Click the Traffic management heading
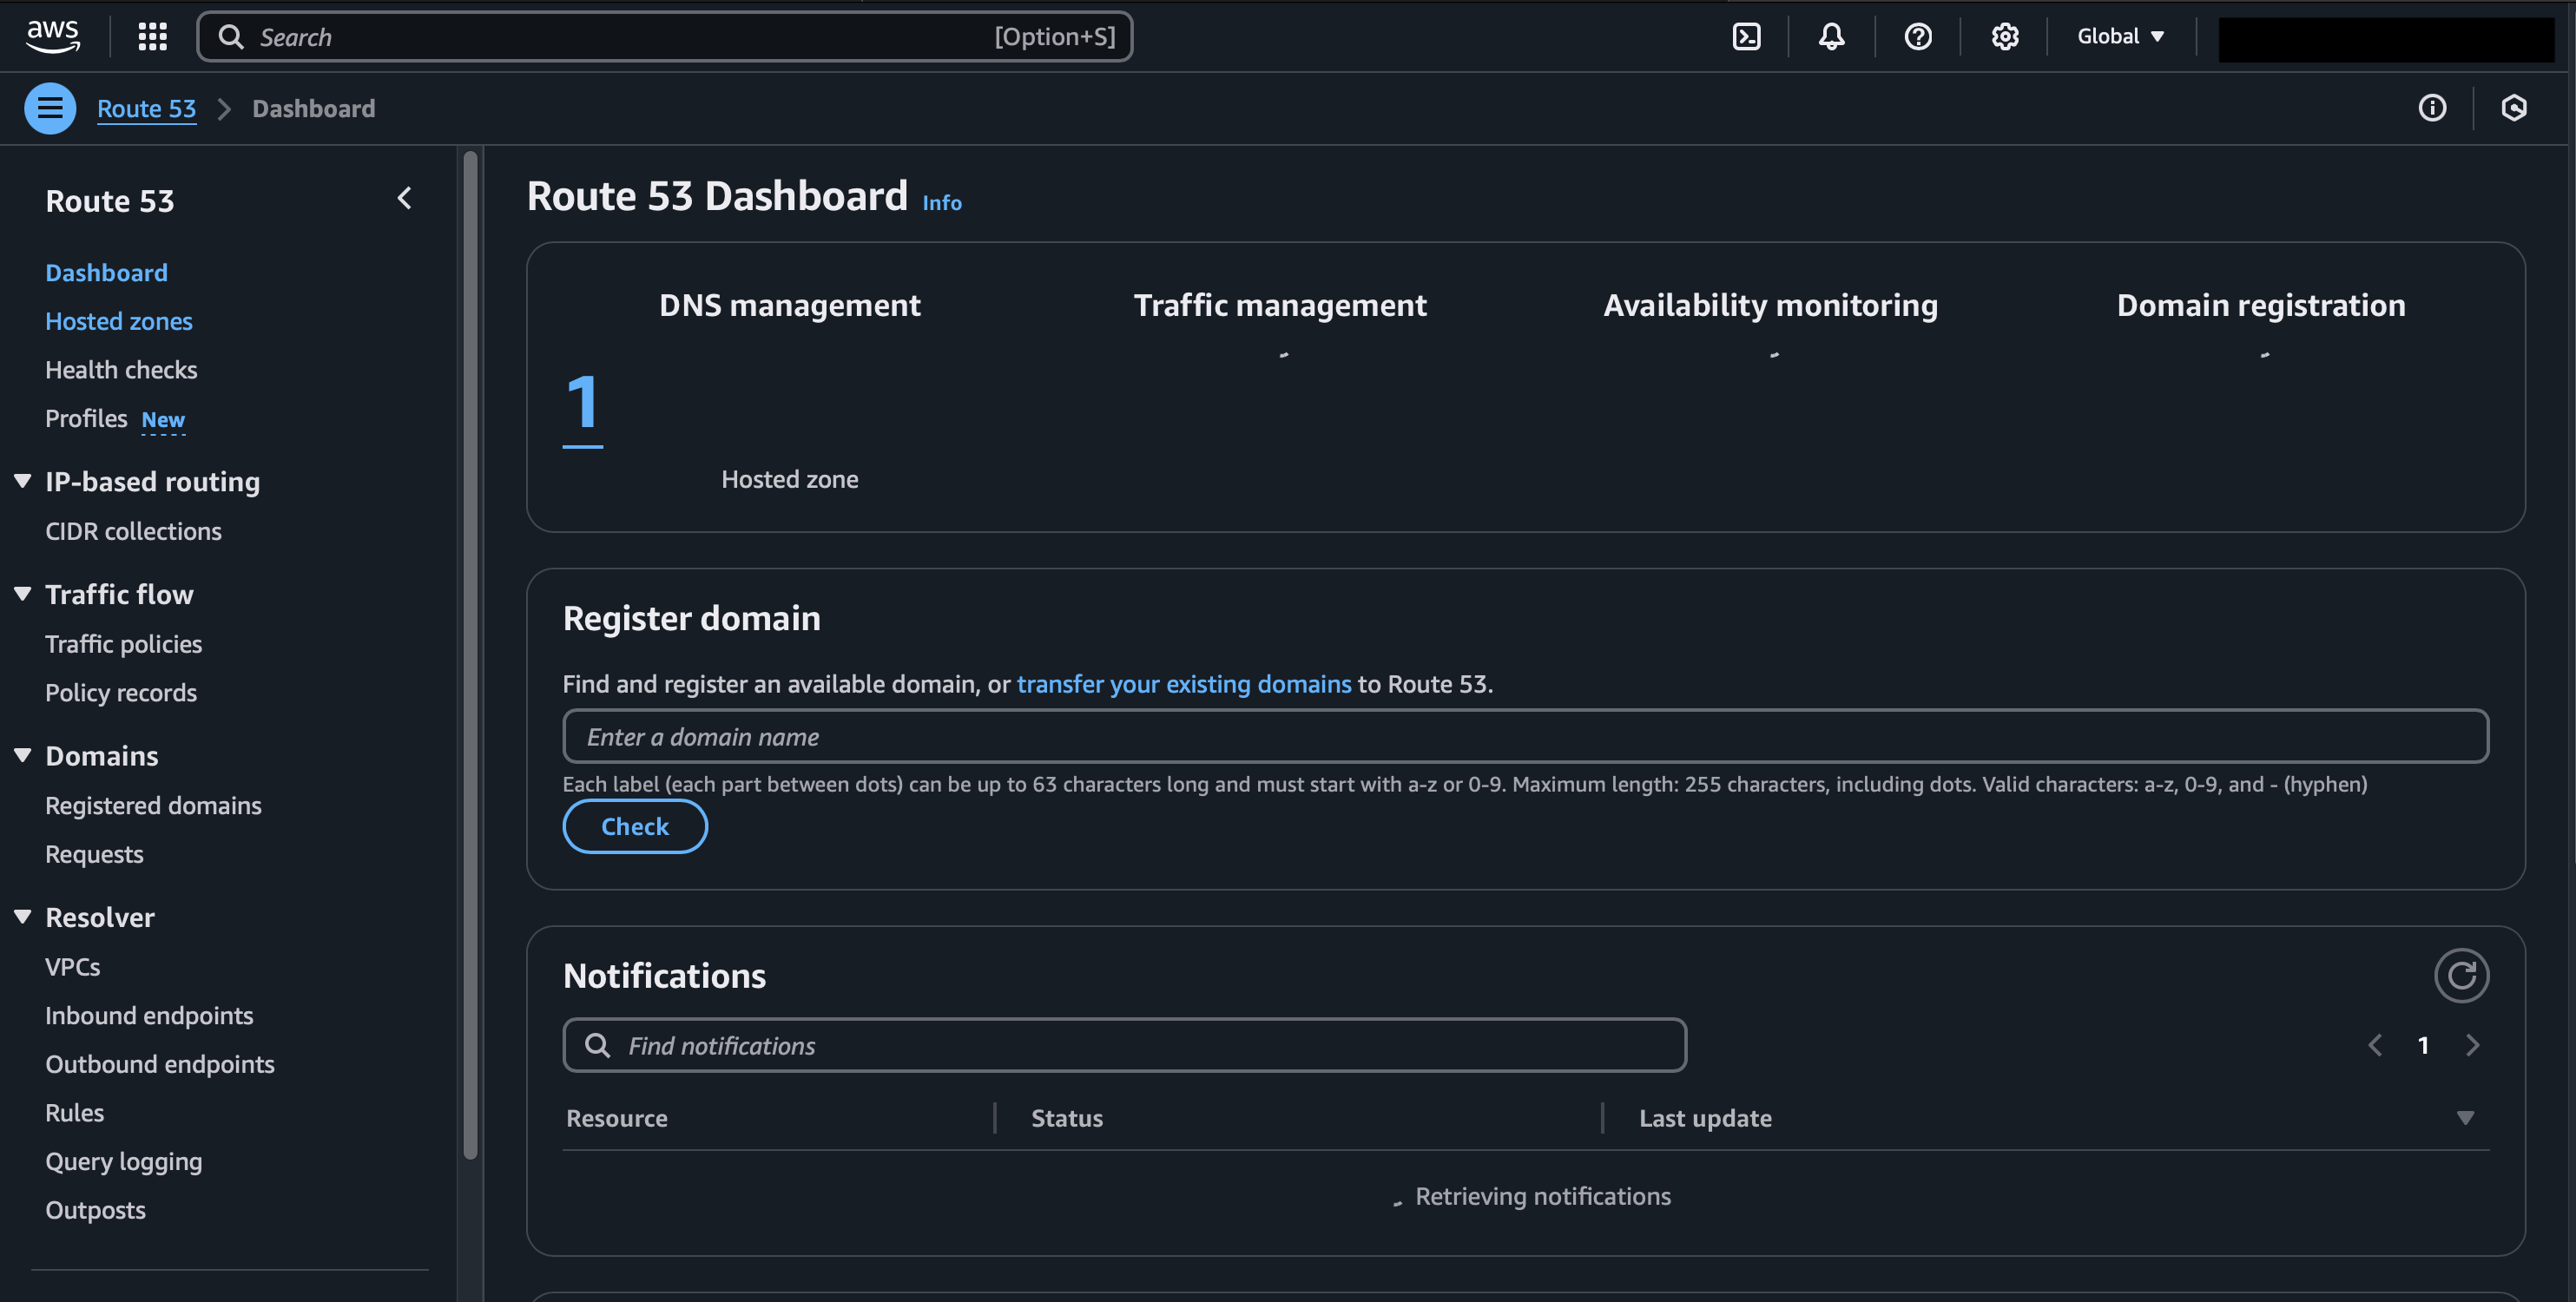The height and width of the screenshot is (1302, 2576). pyautogui.click(x=1280, y=305)
